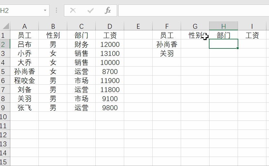Select row 9 header
The height and width of the screenshot is (166, 269).
coord(5,108)
